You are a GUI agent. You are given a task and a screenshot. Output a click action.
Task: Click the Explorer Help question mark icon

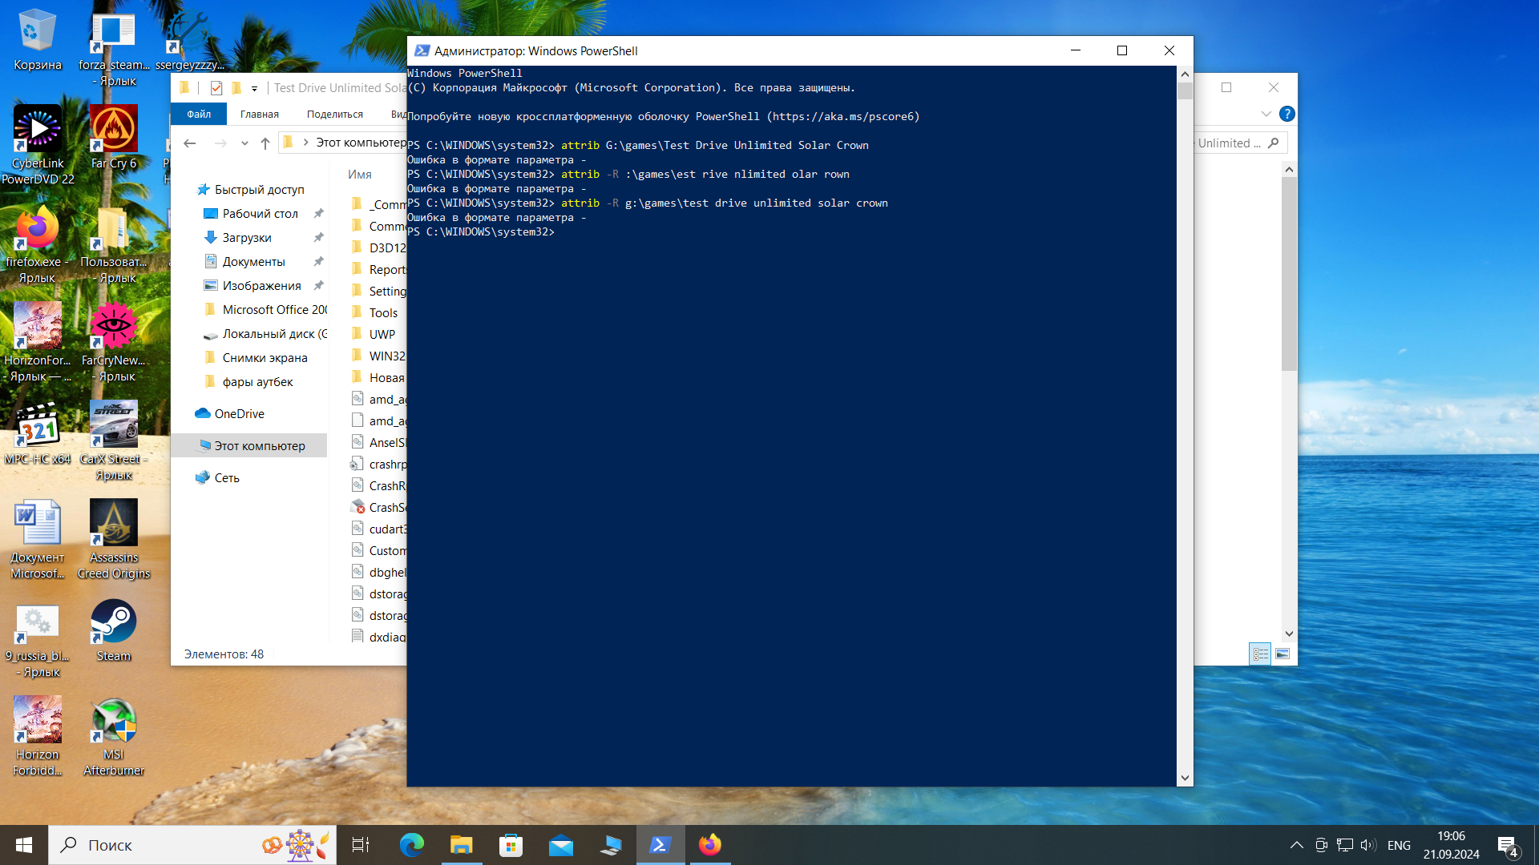click(x=1287, y=114)
